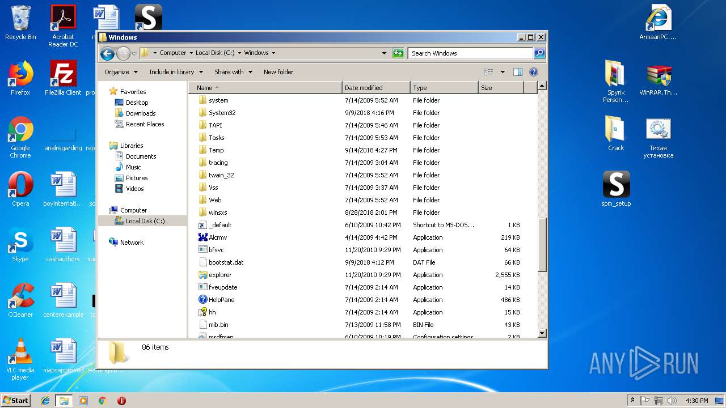
Task: Click the Chrome icon in the taskbar
Action: (x=102, y=401)
